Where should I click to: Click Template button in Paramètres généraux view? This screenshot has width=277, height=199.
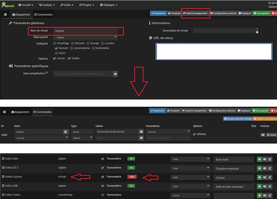point(174,13)
